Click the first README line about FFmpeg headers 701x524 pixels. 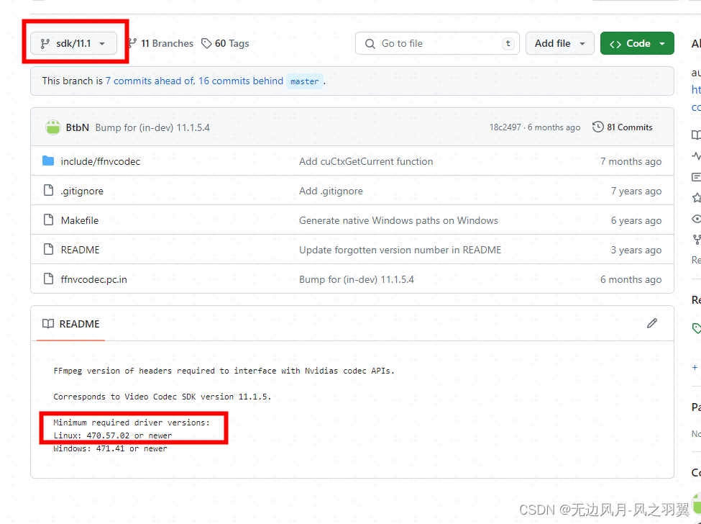click(x=224, y=371)
